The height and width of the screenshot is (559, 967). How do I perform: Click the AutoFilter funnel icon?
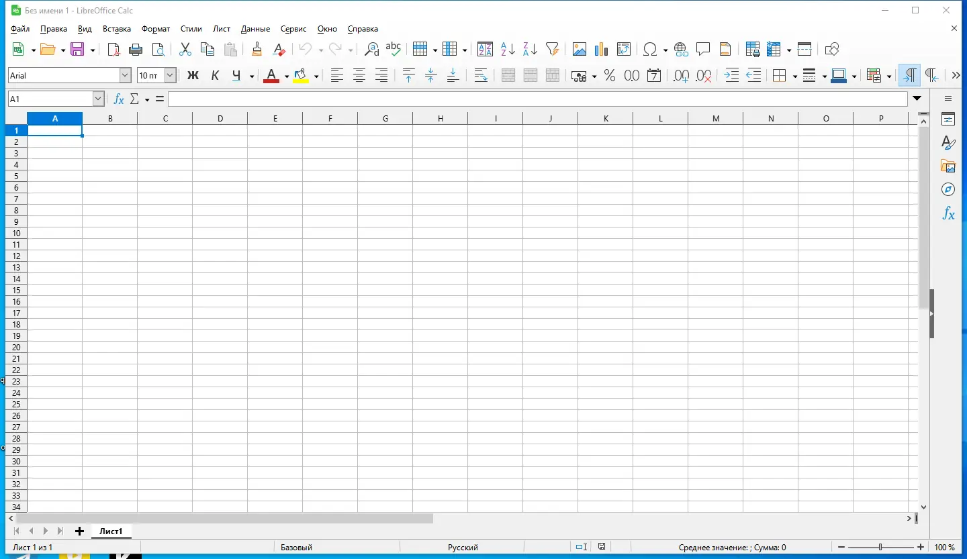[552, 49]
